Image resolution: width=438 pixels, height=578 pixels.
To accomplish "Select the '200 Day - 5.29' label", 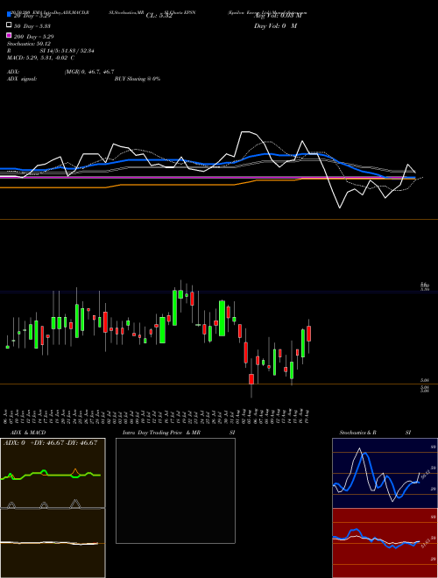I will click(x=34, y=37).
